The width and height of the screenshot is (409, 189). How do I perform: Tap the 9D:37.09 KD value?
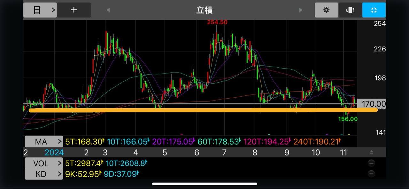(x=122, y=174)
